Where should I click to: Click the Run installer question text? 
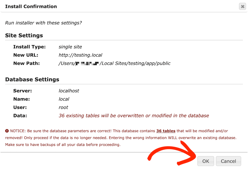point(43,23)
